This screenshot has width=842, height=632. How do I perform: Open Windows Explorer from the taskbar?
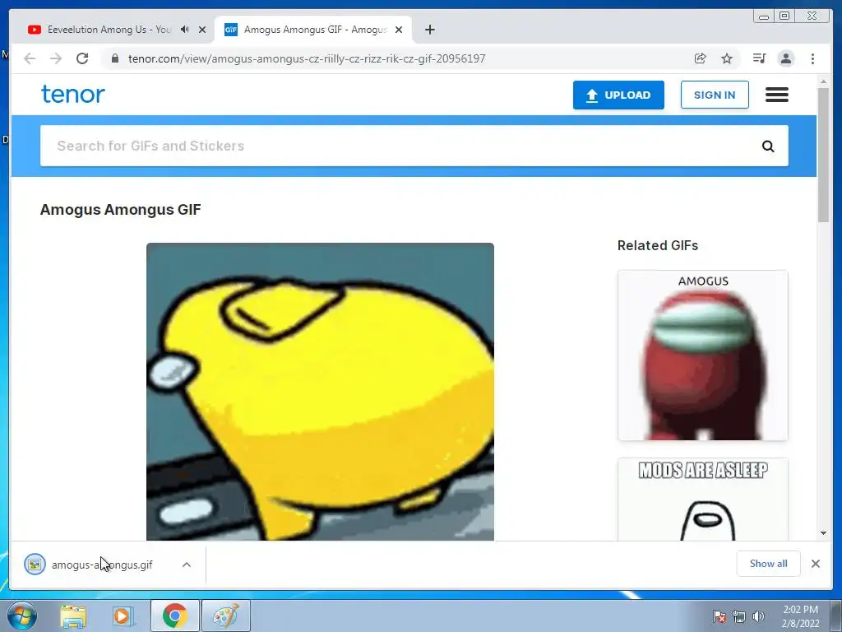pos(73,616)
